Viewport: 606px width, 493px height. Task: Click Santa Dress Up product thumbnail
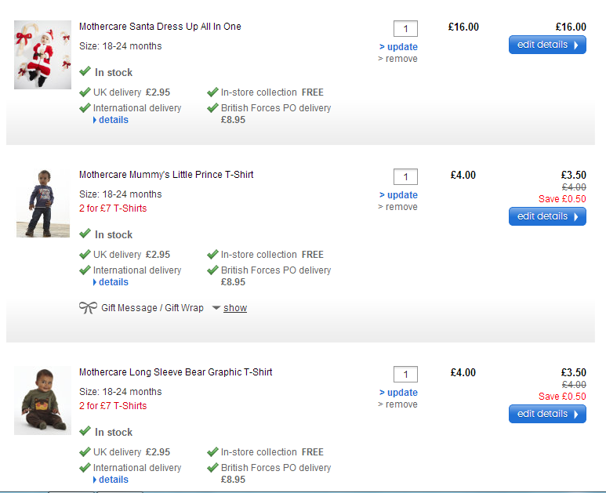tap(31, 55)
